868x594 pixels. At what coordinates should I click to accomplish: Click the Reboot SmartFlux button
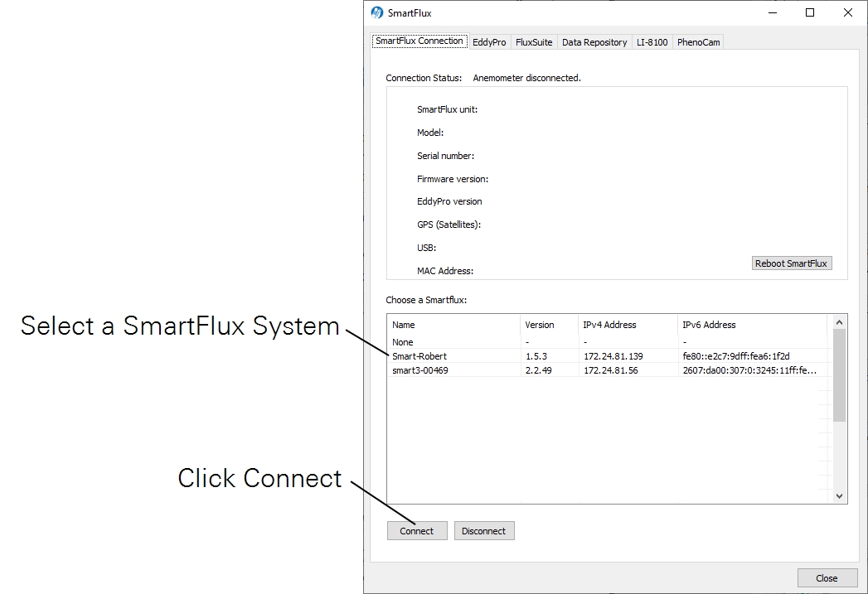point(792,263)
